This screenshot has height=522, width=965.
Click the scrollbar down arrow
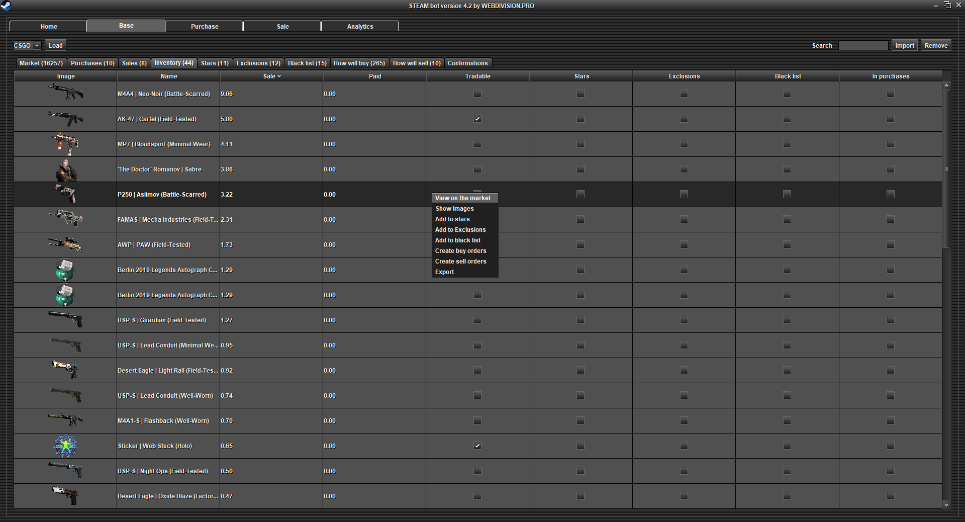tap(946, 504)
